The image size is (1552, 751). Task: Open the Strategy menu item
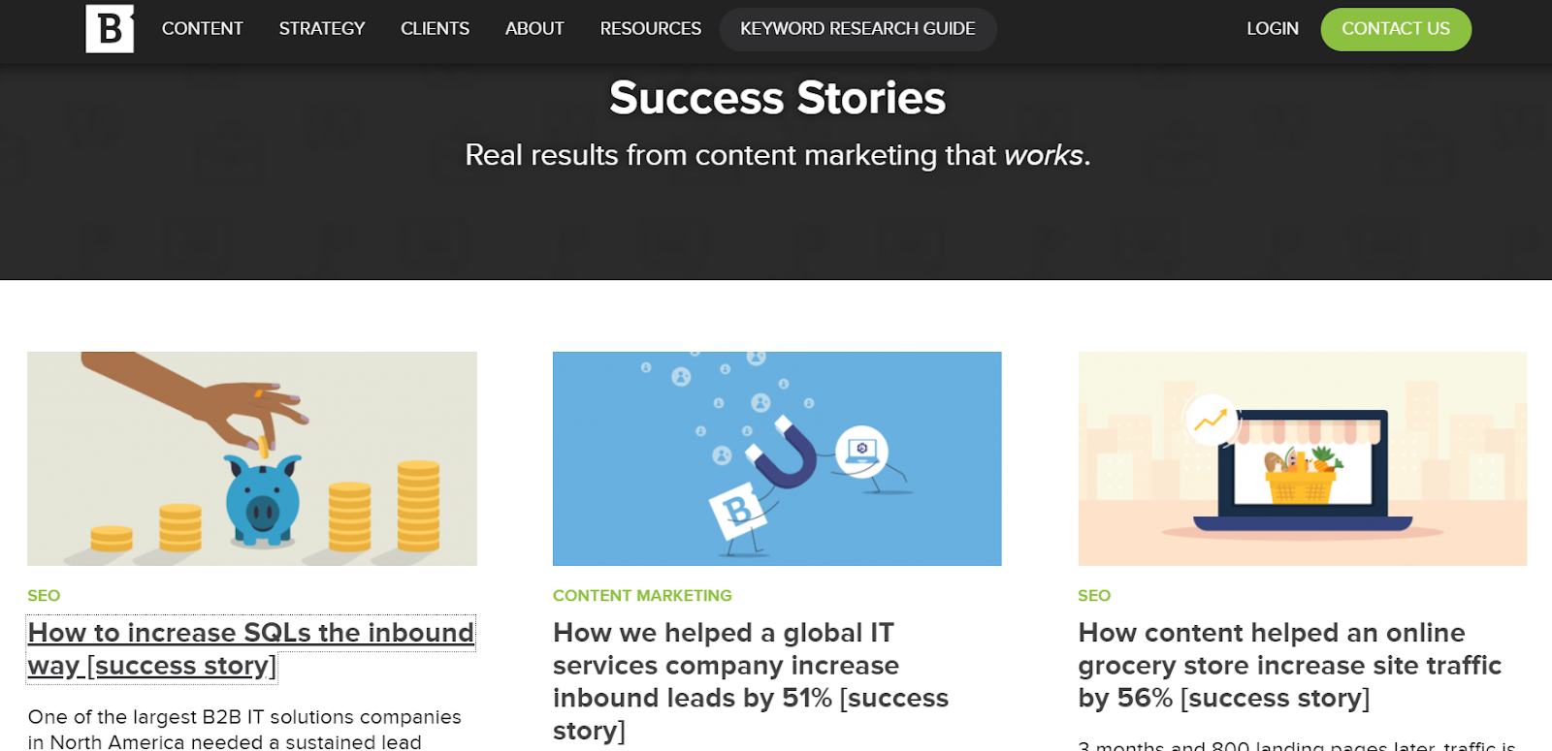[x=321, y=29]
